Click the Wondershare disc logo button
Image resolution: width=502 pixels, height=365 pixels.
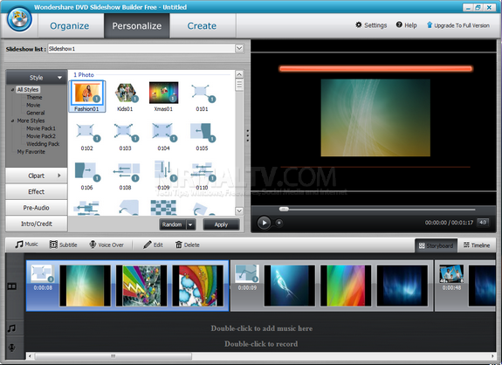19,19
